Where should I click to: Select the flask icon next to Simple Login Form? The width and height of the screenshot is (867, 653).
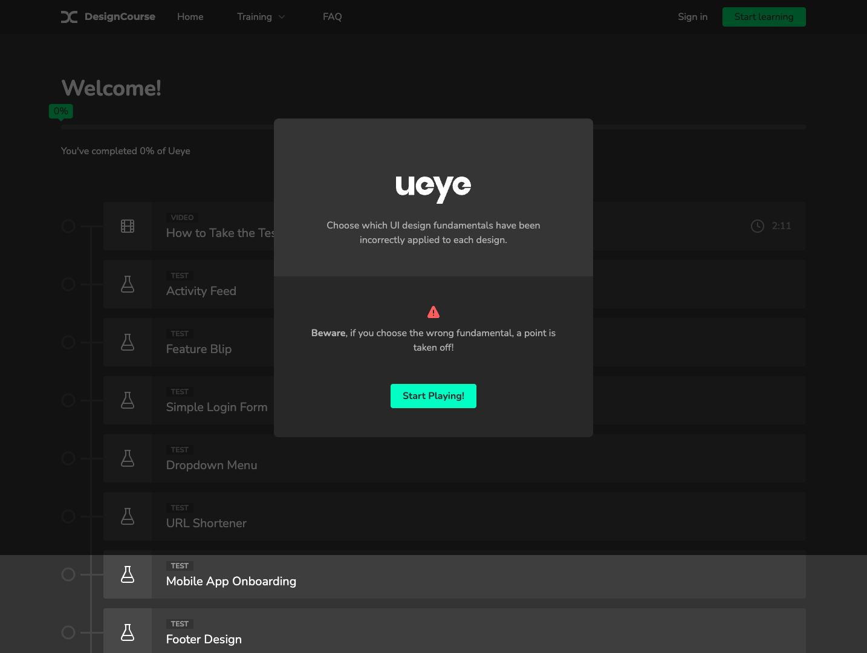128,400
